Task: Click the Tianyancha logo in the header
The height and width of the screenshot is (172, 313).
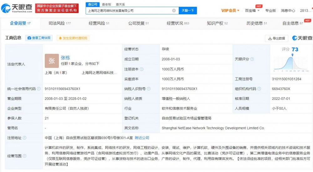Action: coord(17,8)
